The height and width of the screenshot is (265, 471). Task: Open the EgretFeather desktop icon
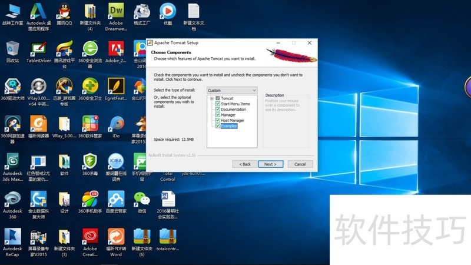[116, 87]
